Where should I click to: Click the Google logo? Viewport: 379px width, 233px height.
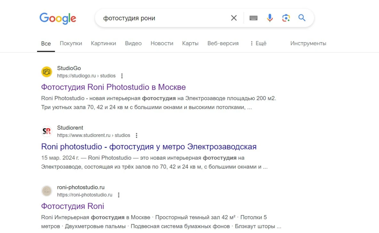58,18
